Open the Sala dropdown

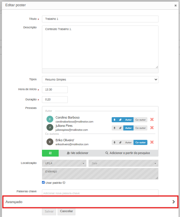point(123,163)
